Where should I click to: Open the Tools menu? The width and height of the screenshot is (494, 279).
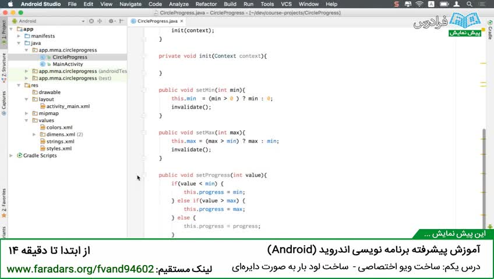[x=267, y=4]
